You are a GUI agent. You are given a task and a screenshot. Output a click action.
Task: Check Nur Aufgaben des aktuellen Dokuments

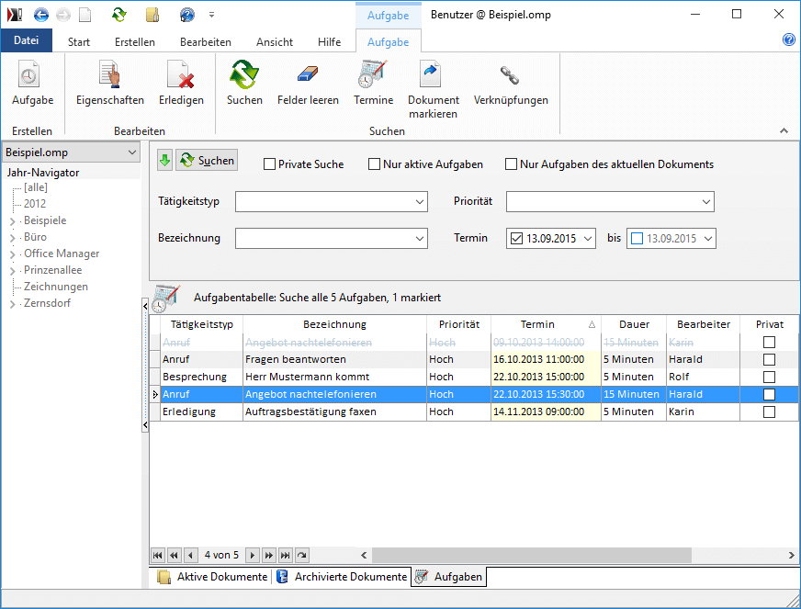click(x=511, y=164)
